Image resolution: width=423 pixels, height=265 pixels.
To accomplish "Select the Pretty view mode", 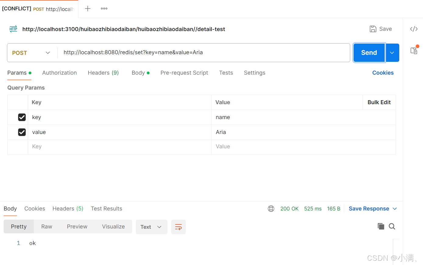I will pos(19,227).
